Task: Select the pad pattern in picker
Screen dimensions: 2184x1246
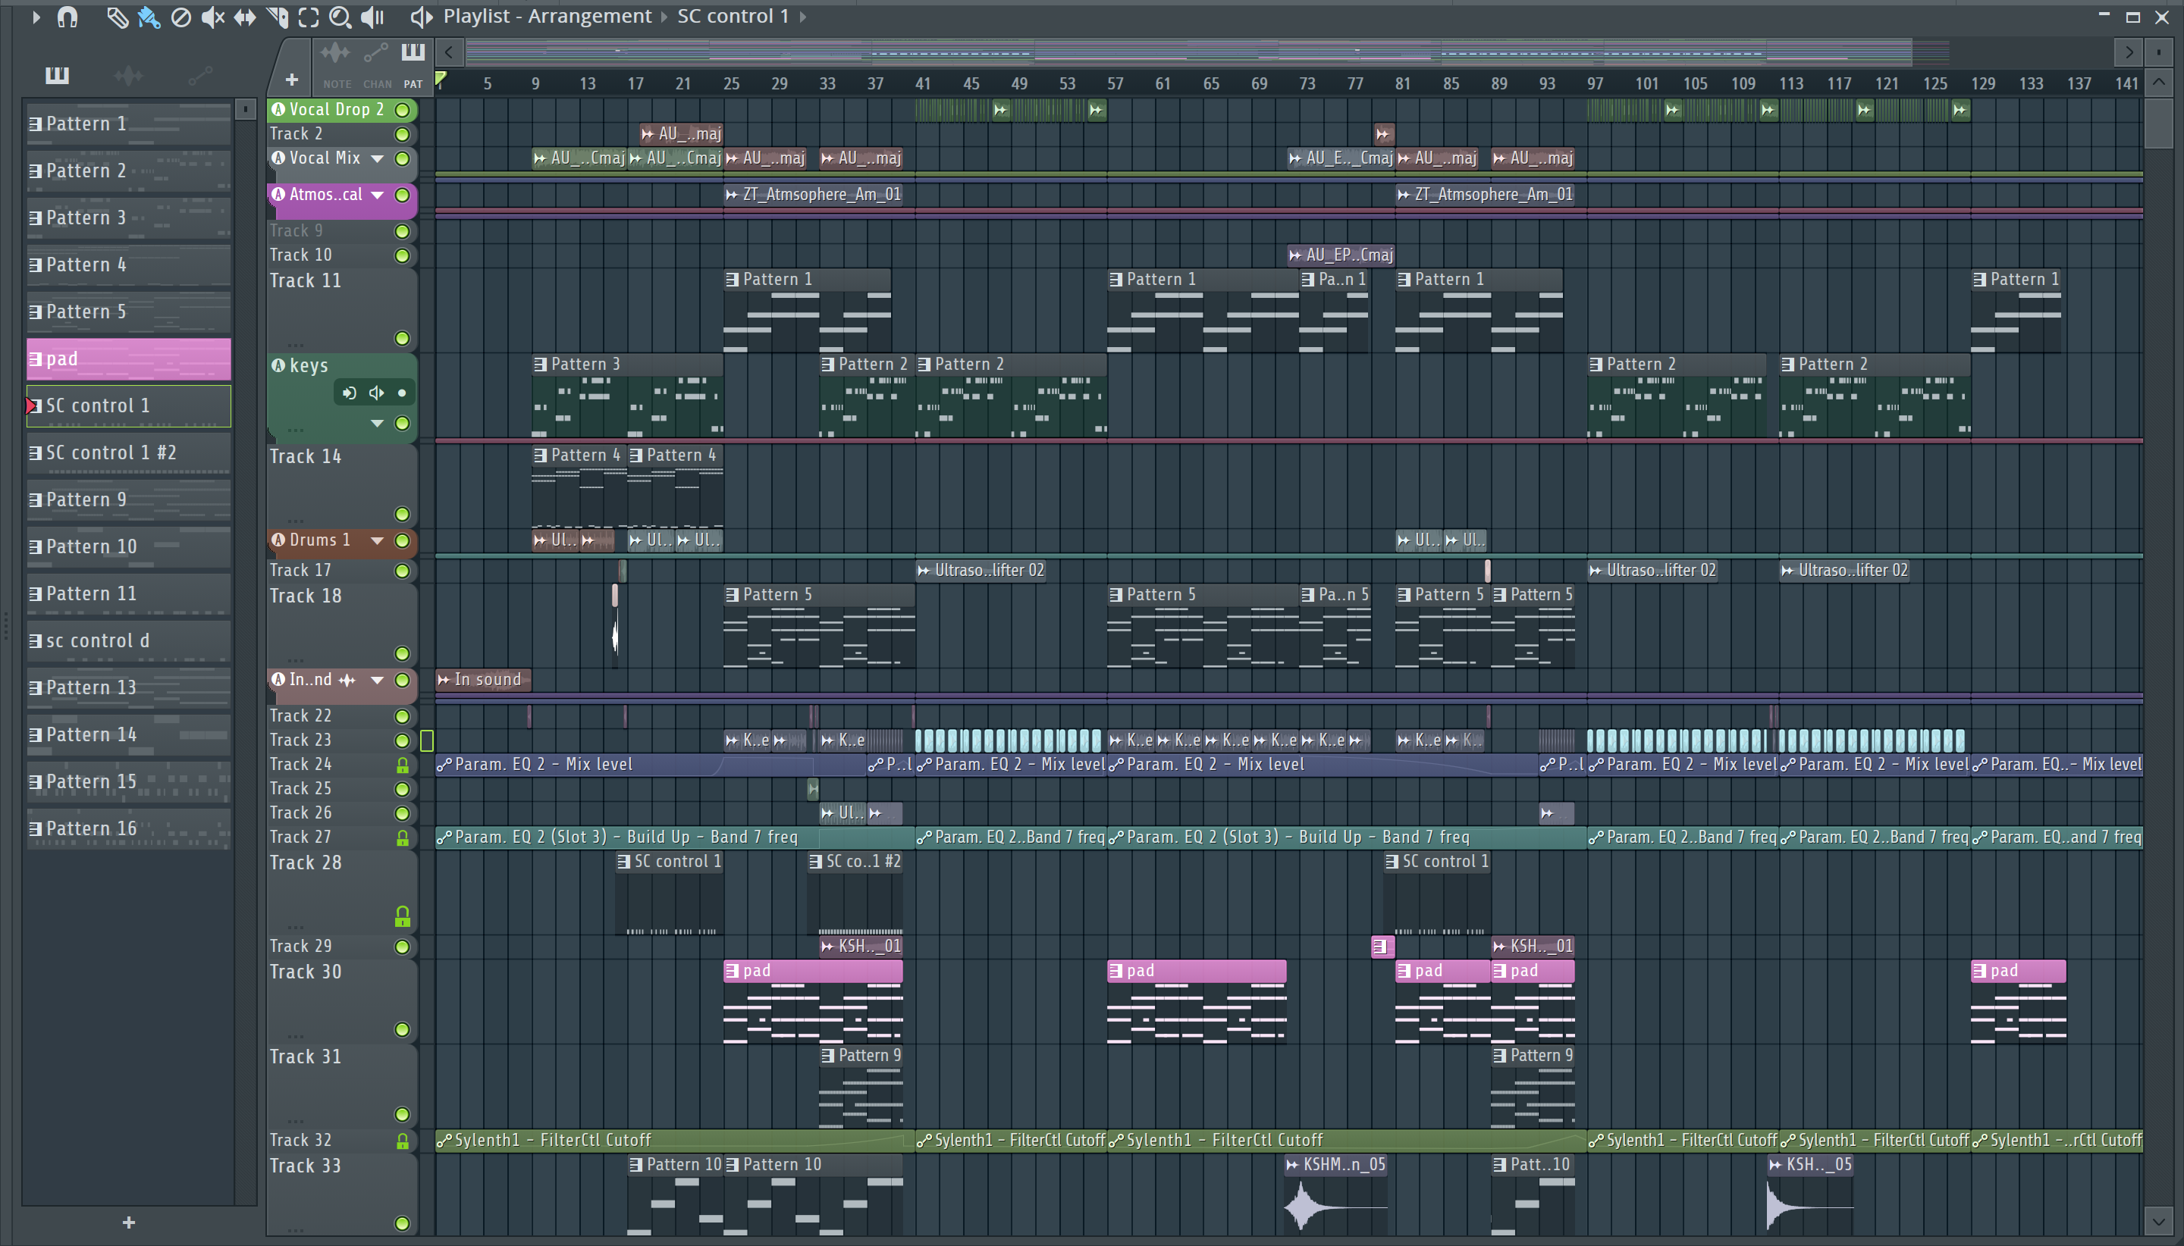Action: tap(128, 359)
